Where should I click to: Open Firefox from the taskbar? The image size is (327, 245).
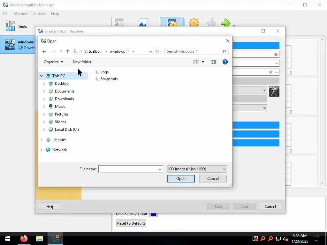pos(24,239)
